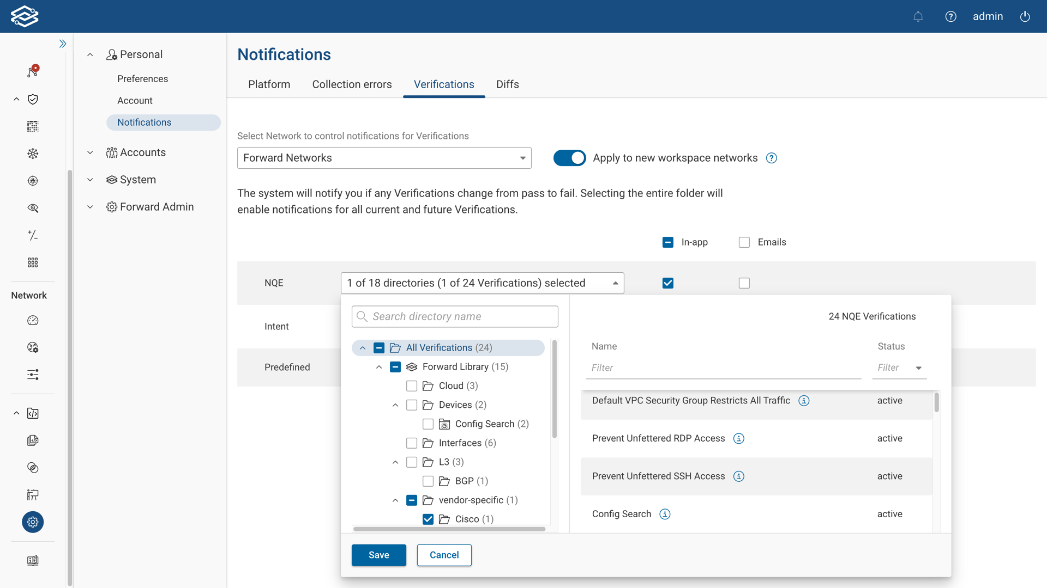
Task: Open the documentation book icon at sidebar bottom
Action: (x=33, y=561)
